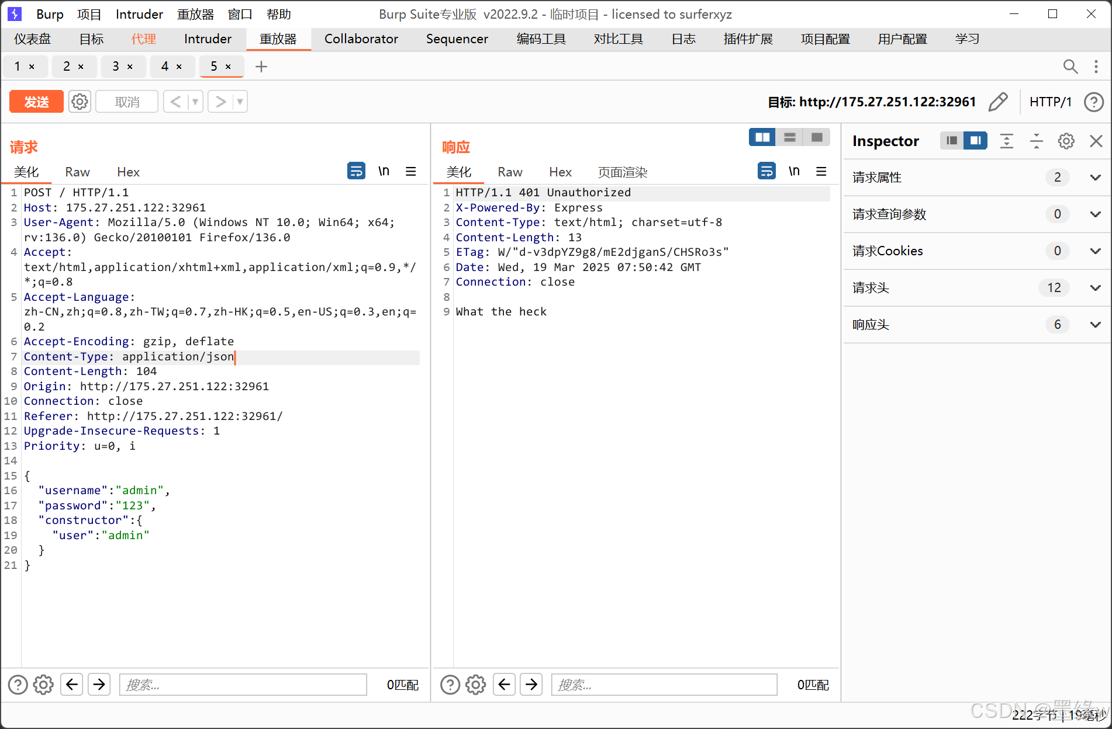Screen dimensions: 1112x729
Task: Open Inspector settings gear
Action: [1066, 141]
